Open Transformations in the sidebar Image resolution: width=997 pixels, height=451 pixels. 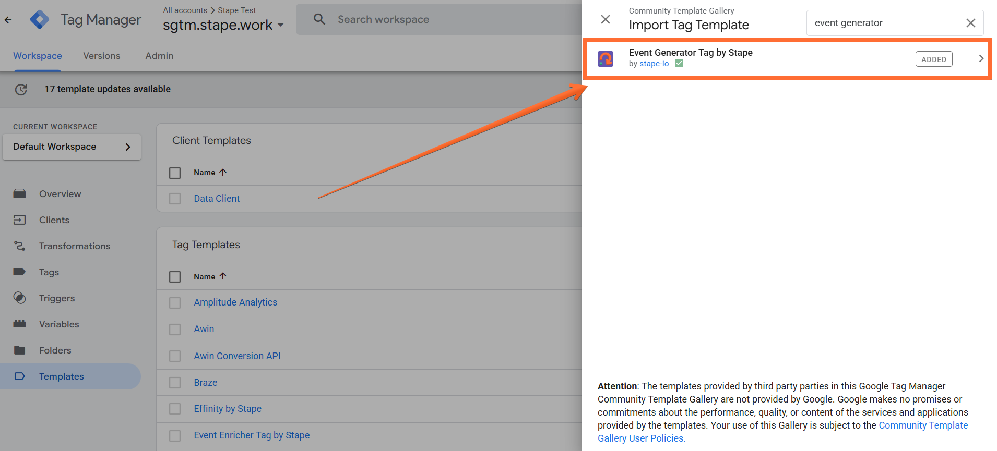coord(75,246)
